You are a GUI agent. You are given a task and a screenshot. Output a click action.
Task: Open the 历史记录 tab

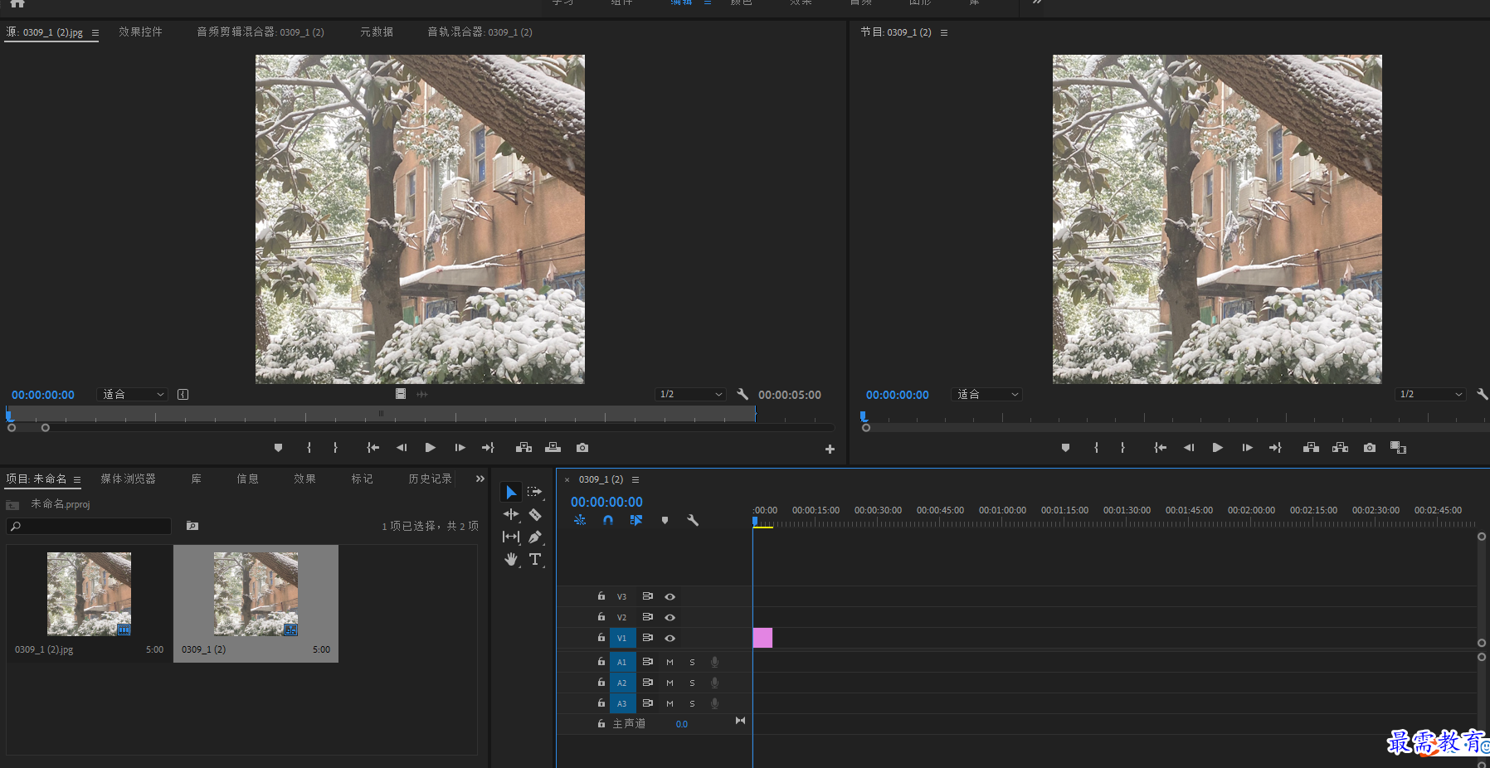tap(430, 479)
